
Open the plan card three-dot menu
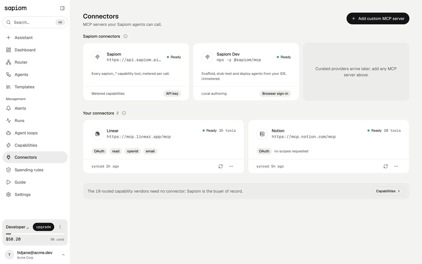pos(60,227)
